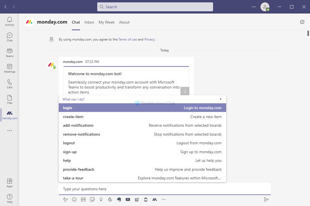Click the Approvals loop icon in compose bar

point(110,199)
